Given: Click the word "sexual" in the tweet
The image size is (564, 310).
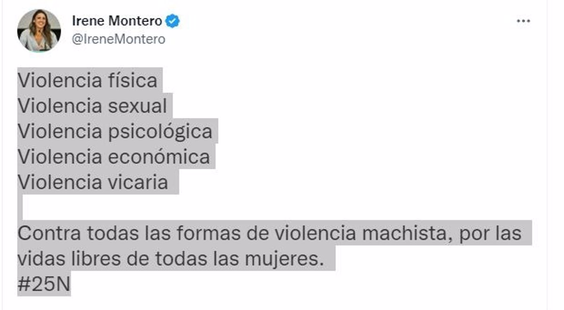Looking at the screenshot, I should coord(137,106).
